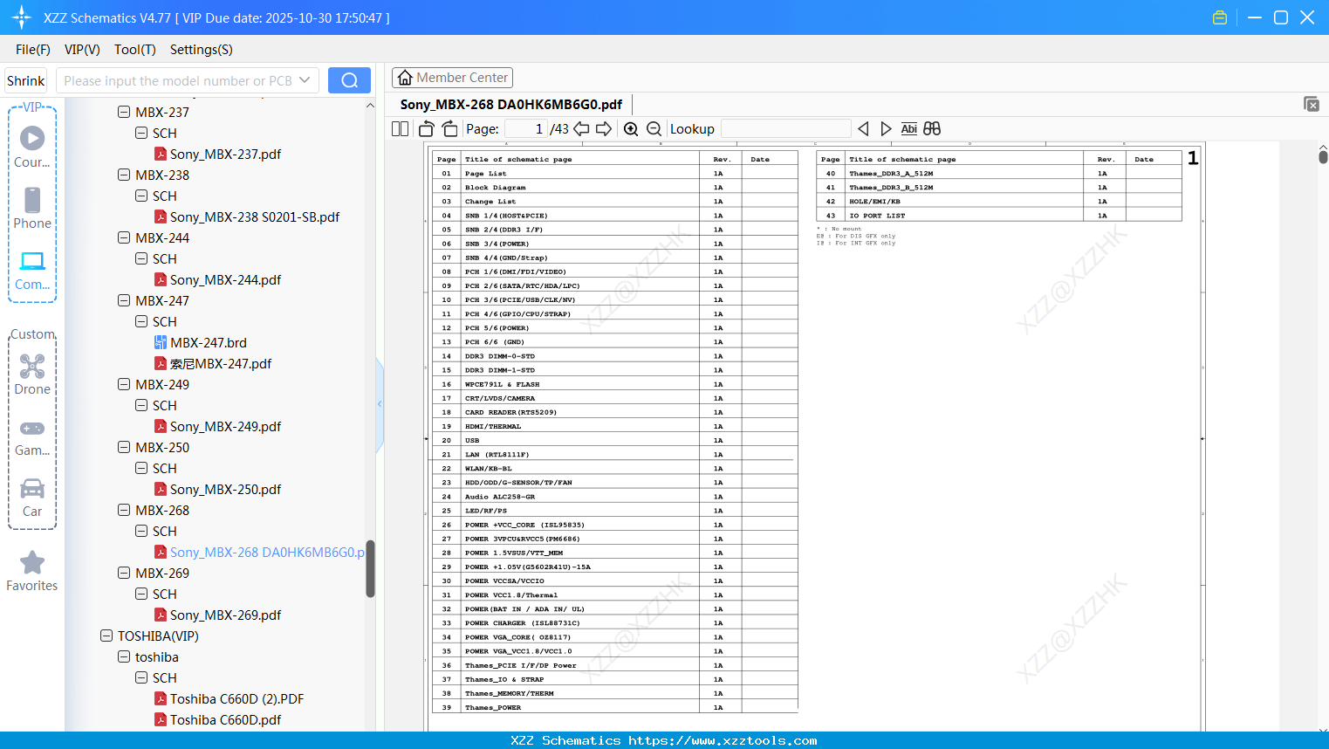
Task: Focus the model number search field
Action: [179, 80]
